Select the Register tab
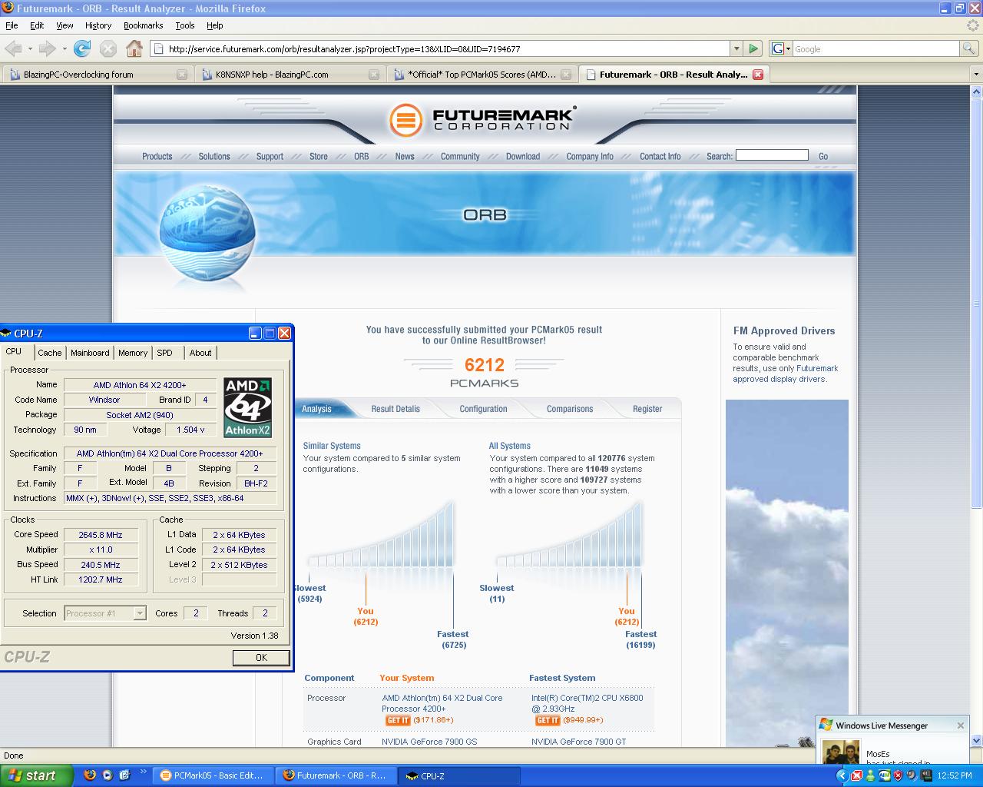983x787 pixels. pyautogui.click(x=647, y=409)
